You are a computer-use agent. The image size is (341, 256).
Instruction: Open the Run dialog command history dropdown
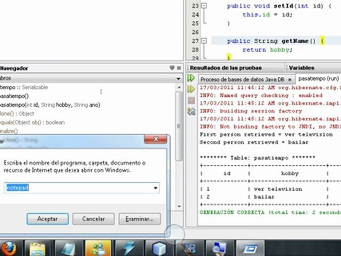click(155, 188)
